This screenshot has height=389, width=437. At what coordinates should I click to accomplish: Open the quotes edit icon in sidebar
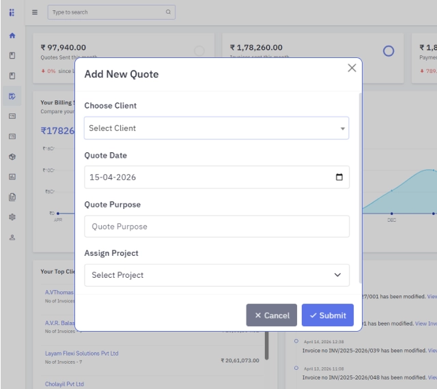tap(12, 96)
